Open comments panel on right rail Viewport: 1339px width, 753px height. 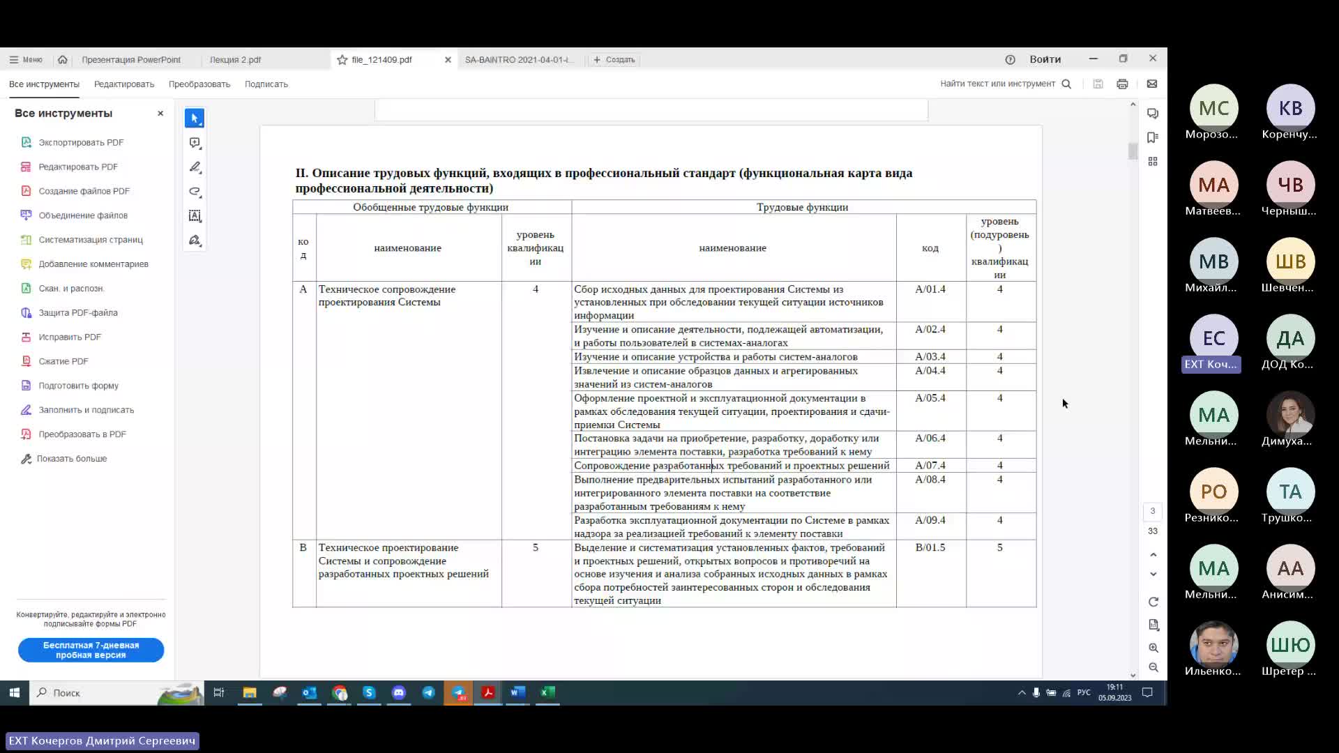point(1153,114)
